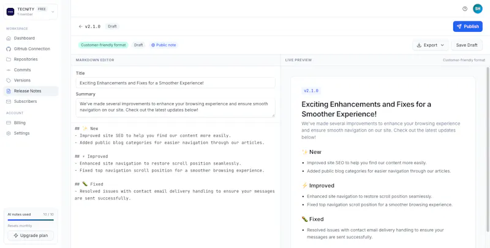Click the Public note badge
490x248 pixels.
click(164, 45)
